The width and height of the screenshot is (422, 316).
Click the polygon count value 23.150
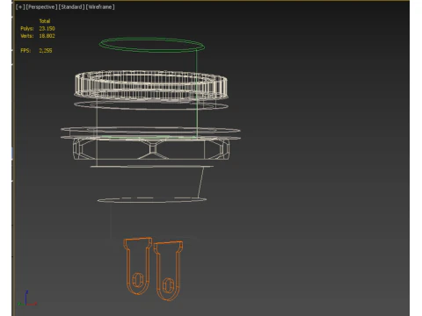click(x=47, y=28)
